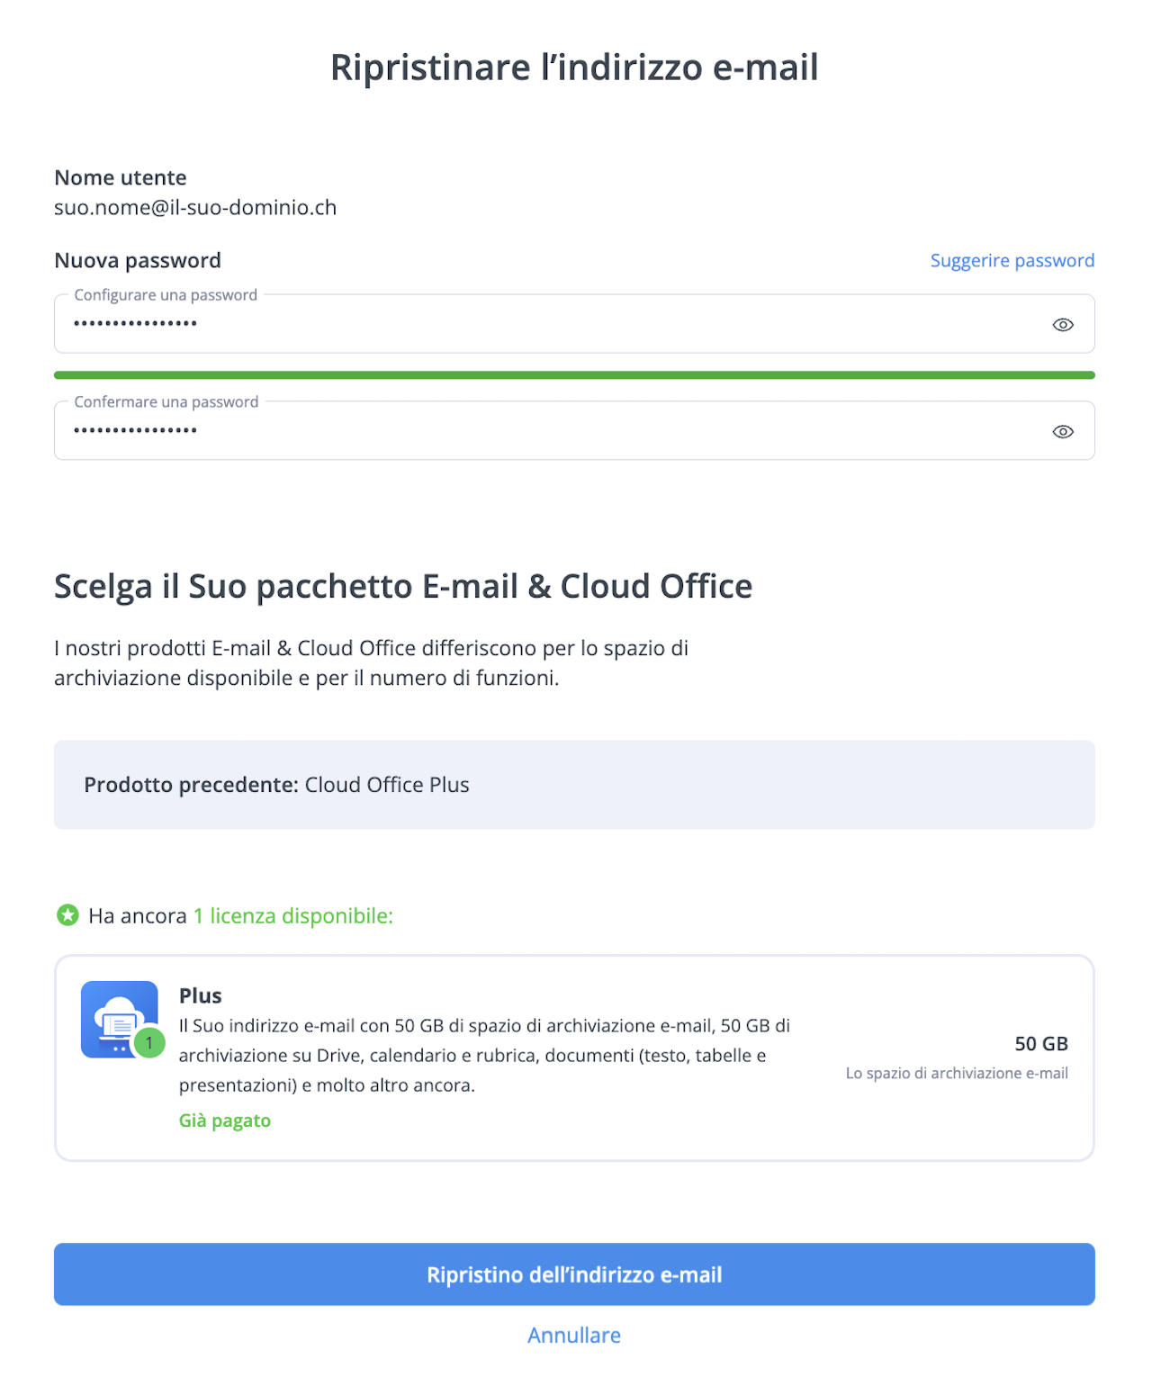Click the Nuova password heading
The height and width of the screenshot is (1377, 1152).
click(x=138, y=260)
